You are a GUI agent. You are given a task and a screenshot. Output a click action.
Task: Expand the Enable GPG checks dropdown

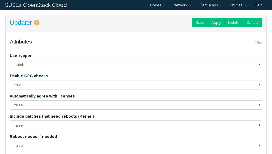(136, 85)
